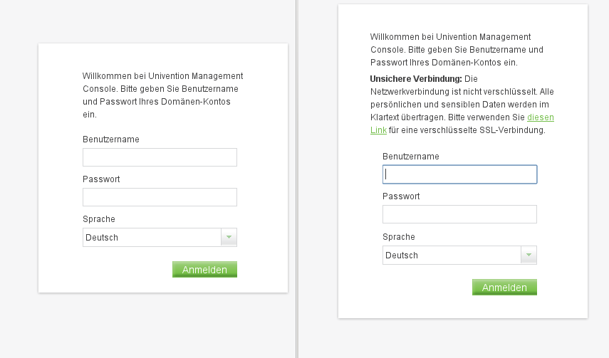
Task: Click focused Benutzername field in form with SSL warning
Action: 459,174
